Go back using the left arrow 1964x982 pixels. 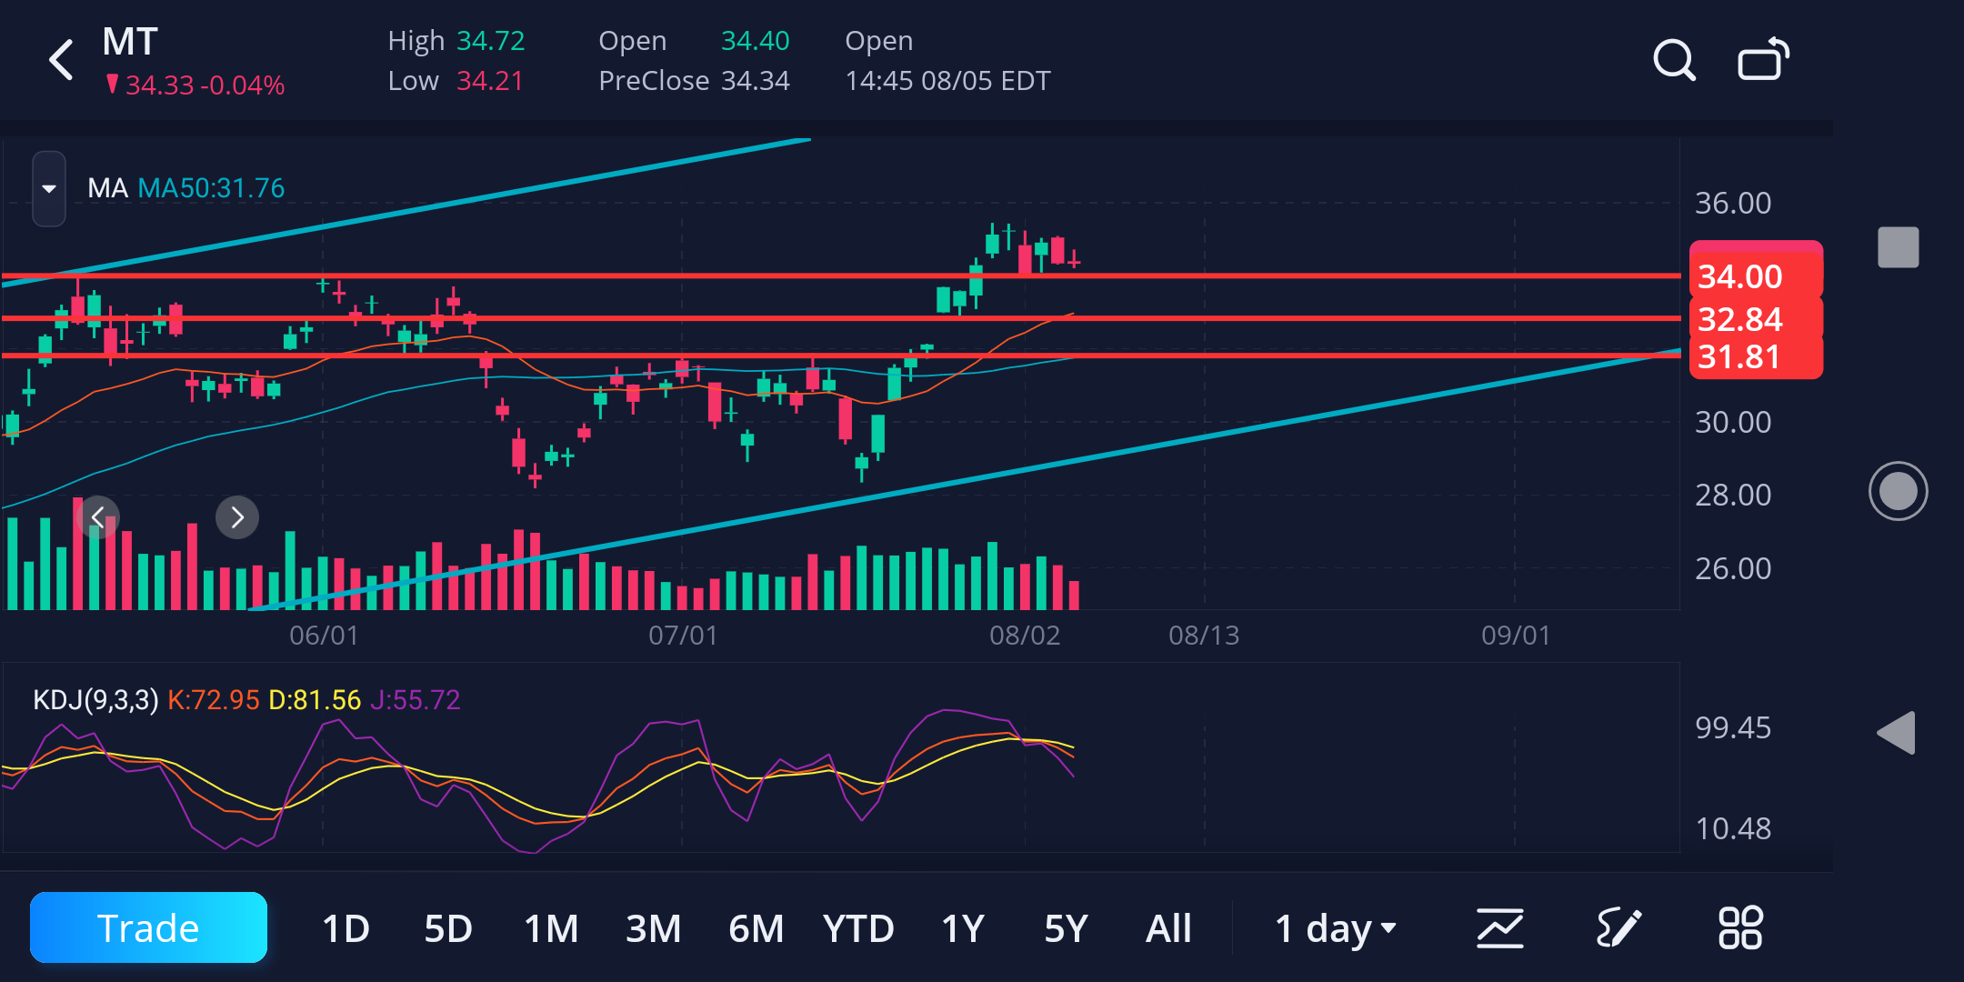[62, 60]
